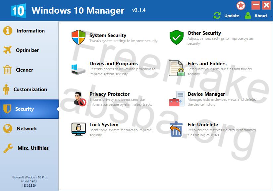Screen dimensions: 273x191
Task: Click 'Tweaks system settings to improve security' description
Action: [124, 41]
